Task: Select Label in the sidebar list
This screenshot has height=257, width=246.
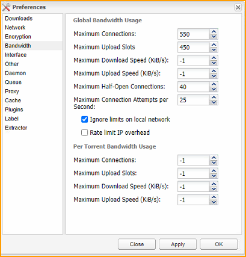Action: pyautogui.click(x=32, y=119)
